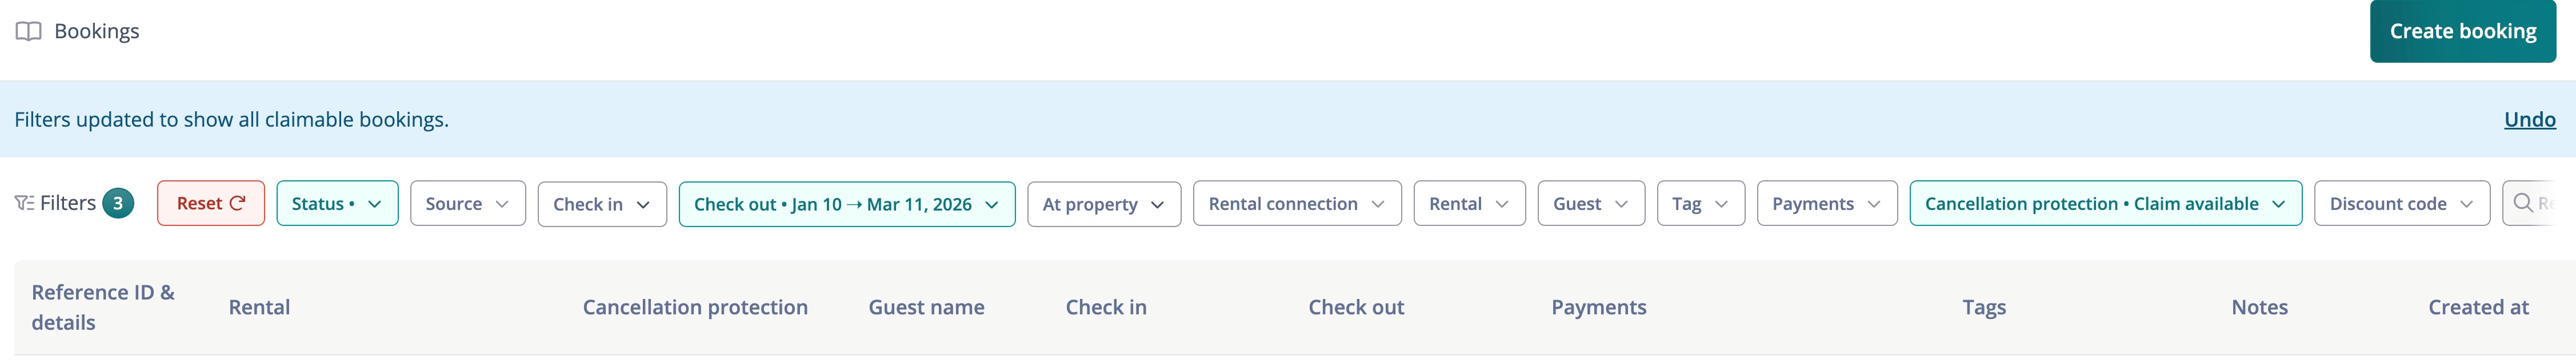Click the Created at column header
Screen dimensions: 2576x364
(x=2478, y=307)
